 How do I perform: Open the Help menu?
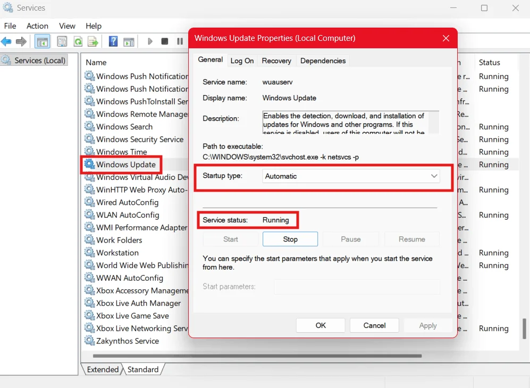coord(94,26)
